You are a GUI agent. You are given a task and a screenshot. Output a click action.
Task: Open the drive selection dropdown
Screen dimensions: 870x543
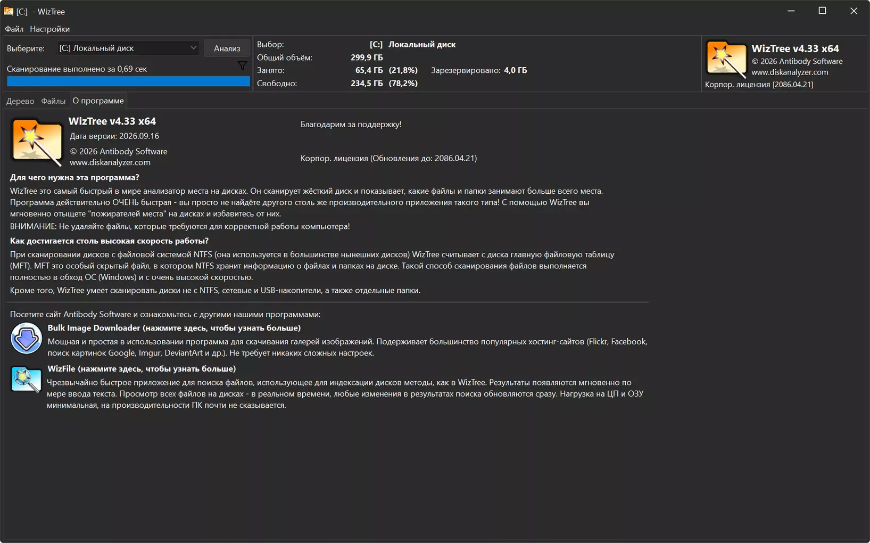click(128, 48)
